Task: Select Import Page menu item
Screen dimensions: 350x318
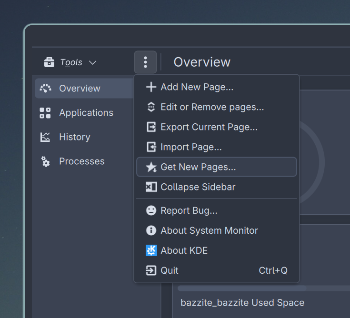Action: [191, 147]
